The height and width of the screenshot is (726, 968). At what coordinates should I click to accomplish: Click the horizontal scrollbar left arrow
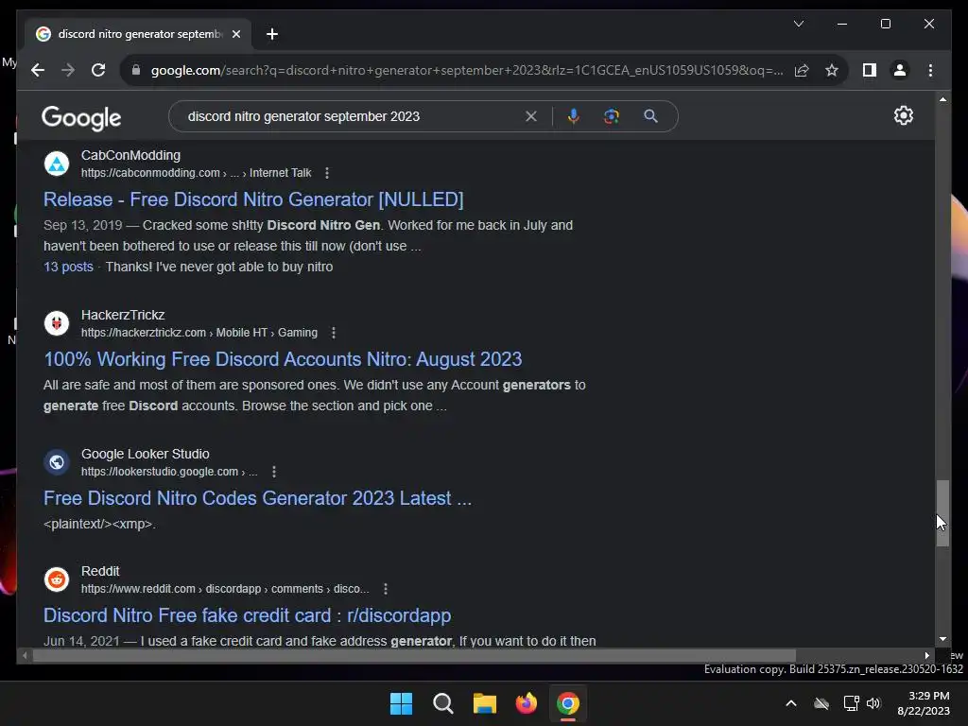tap(25, 656)
